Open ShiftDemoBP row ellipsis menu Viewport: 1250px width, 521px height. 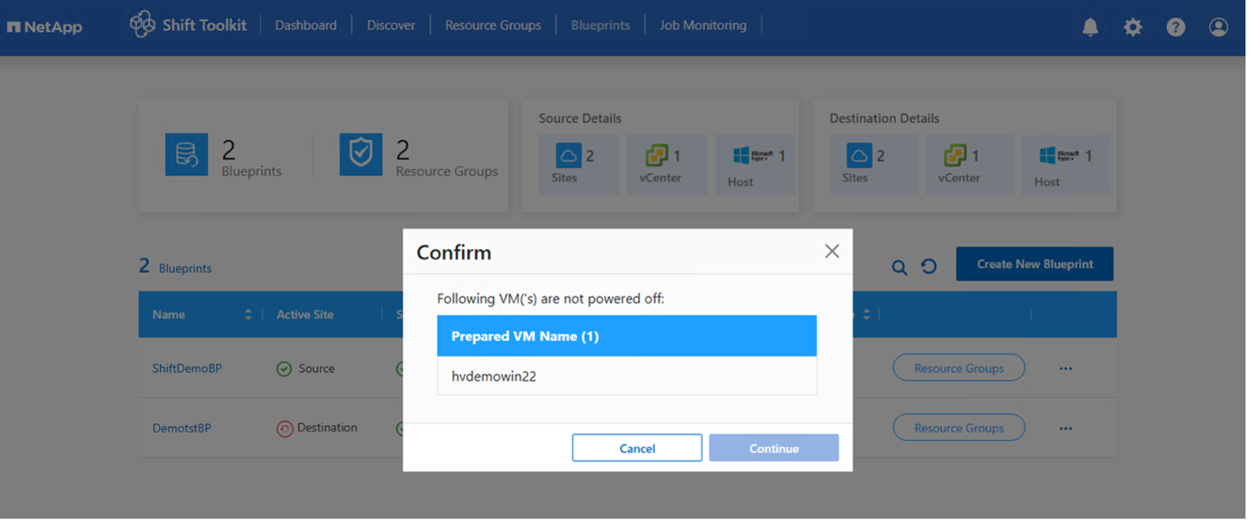click(x=1066, y=368)
